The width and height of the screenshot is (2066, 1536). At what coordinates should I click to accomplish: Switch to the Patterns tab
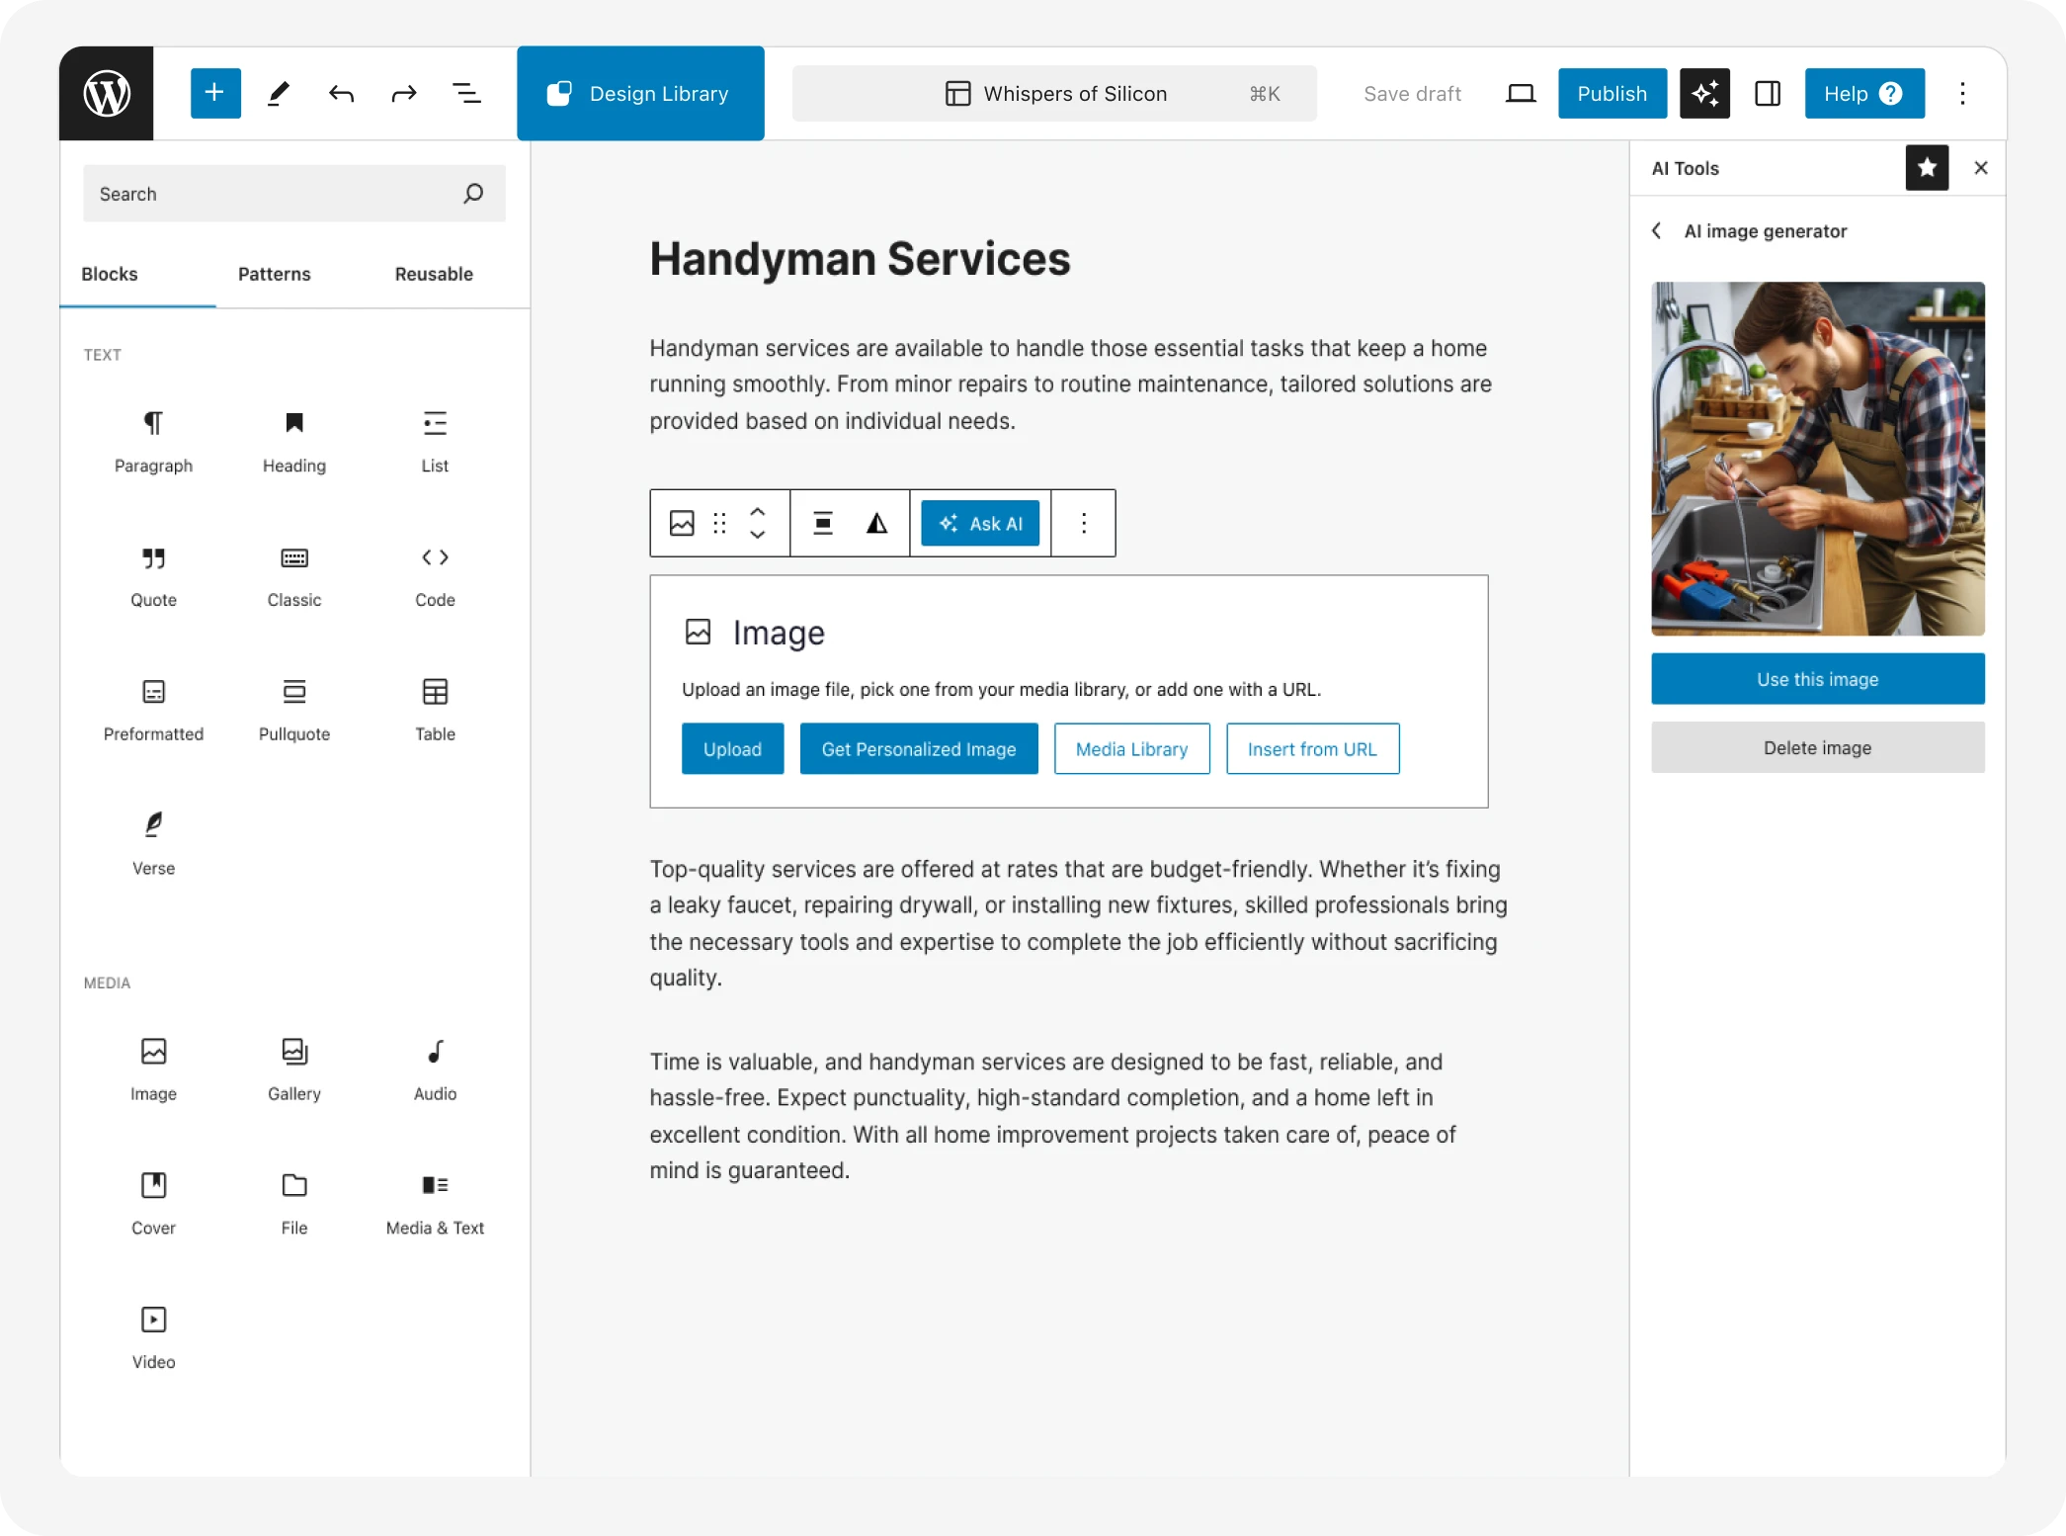(x=274, y=273)
